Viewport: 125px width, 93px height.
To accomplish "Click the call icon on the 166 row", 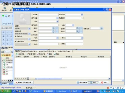I will tap(4, 65).
